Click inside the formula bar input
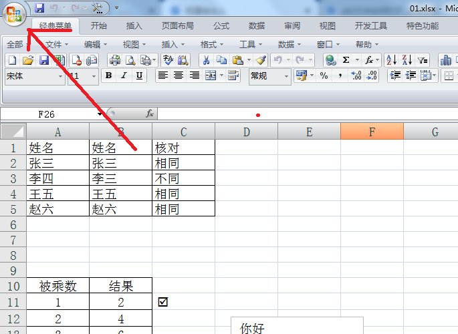 click(308, 114)
